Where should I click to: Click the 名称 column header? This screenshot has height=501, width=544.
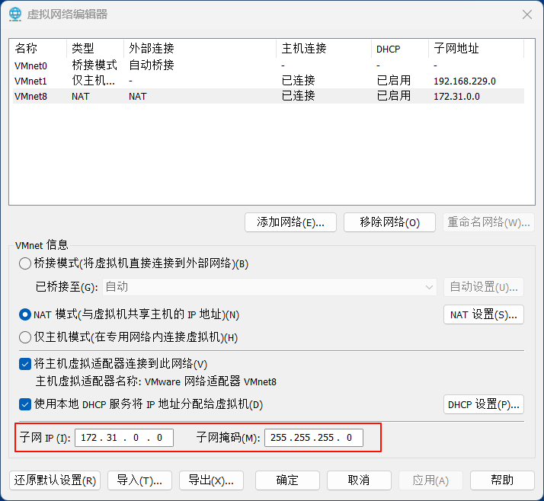point(38,48)
